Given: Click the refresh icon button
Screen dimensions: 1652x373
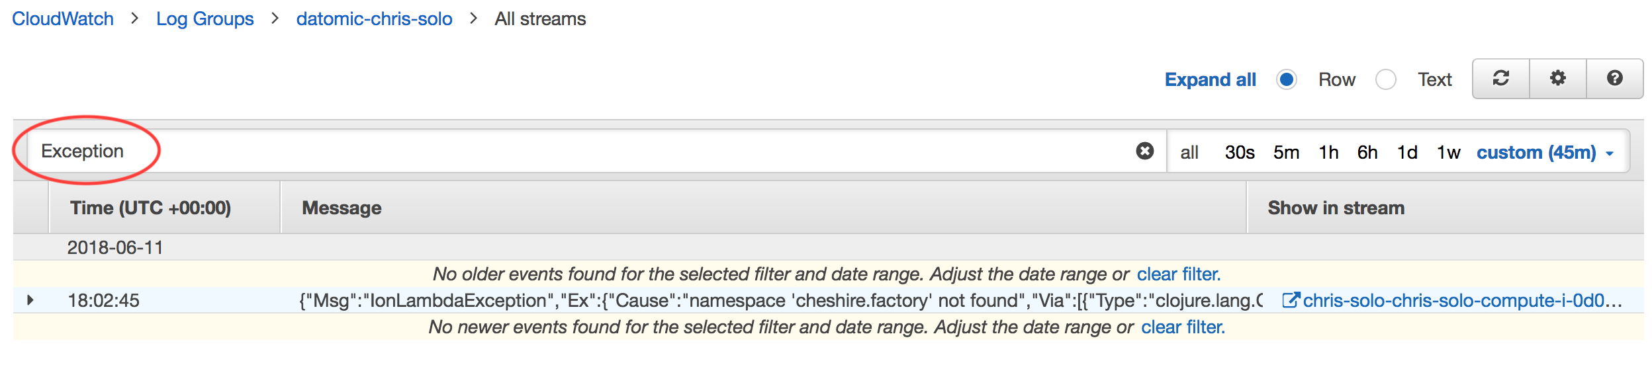Looking at the screenshot, I should (x=1500, y=79).
